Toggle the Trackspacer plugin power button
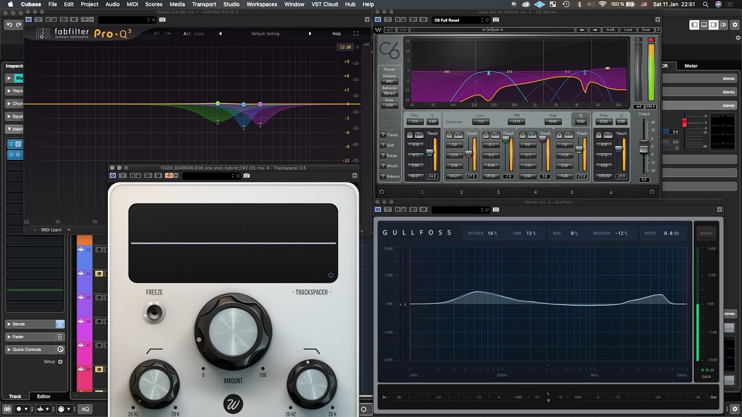742x417 pixels. (x=113, y=175)
